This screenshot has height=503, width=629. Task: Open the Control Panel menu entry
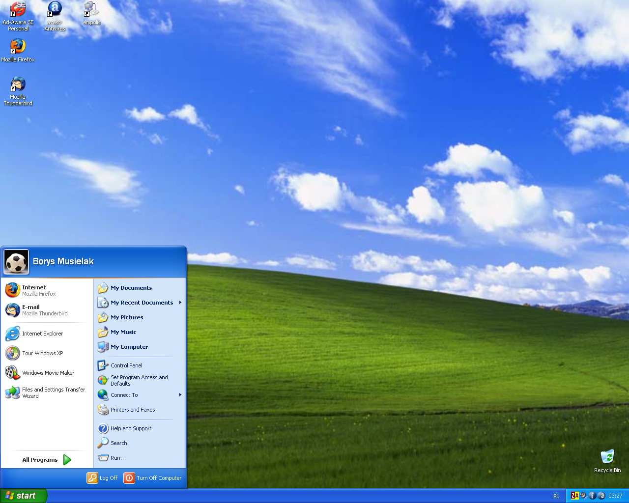pos(140,365)
